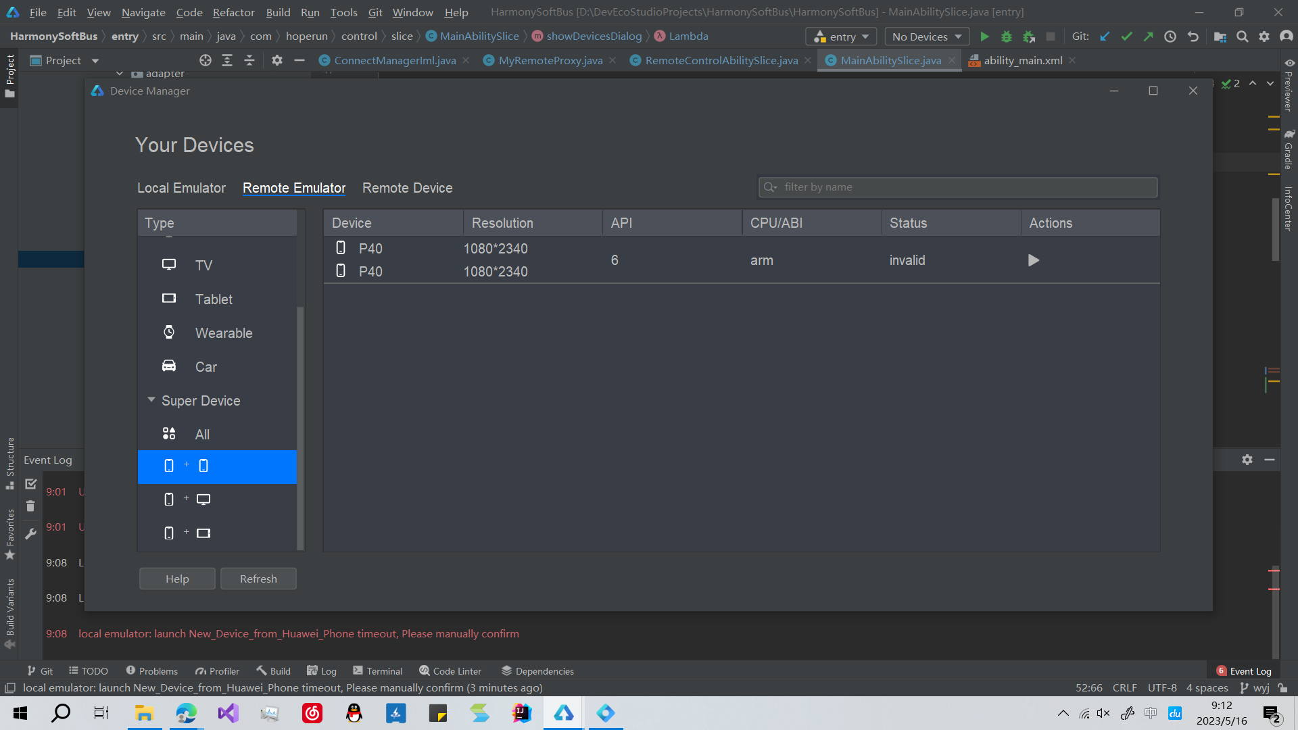This screenshot has height=730, width=1298.
Task: Launch the P40 super device emulator
Action: click(x=1033, y=260)
